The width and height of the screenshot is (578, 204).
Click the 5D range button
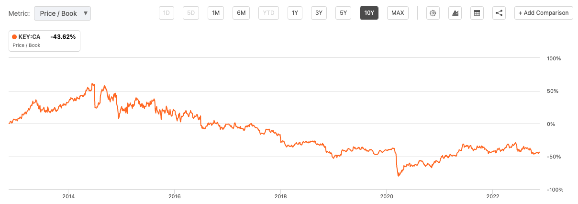(x=191, y=13)
